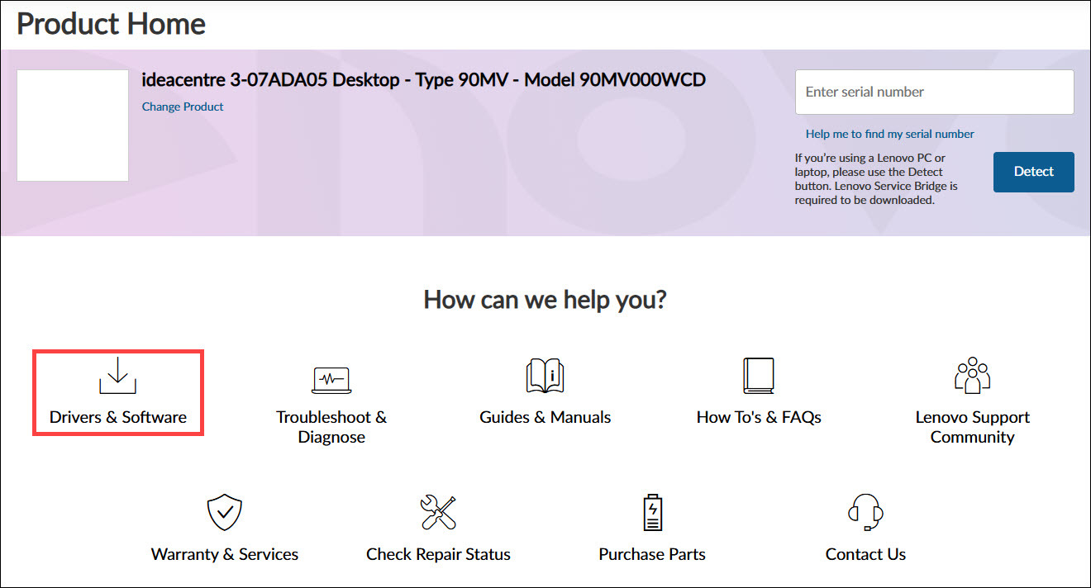This screenshot has width=1091, height=588.
Task: Click the shield checkmark Warranty icon
Action: tap(224, 513)
